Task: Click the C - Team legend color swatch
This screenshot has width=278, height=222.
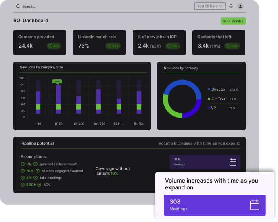Action: tap(209, 99)
